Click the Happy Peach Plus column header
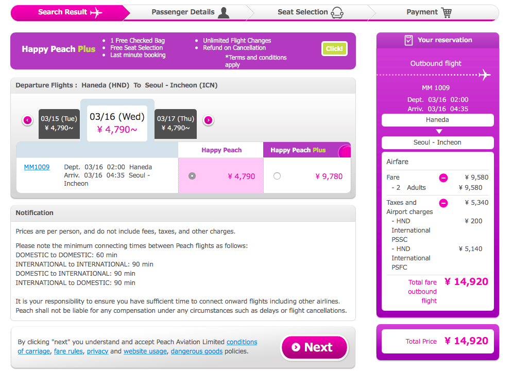This screenshot has height=373, width=513. point(307,150)
